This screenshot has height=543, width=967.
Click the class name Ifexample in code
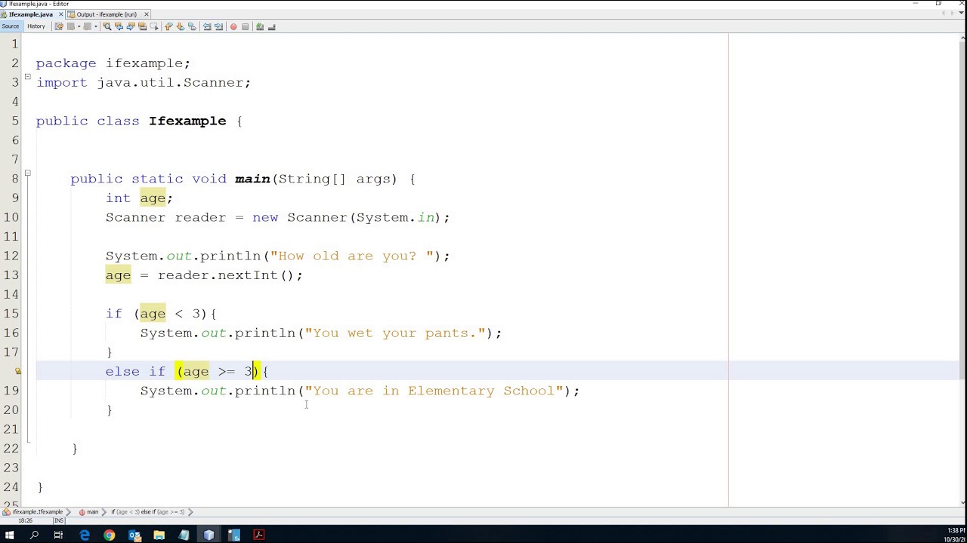(187, 121)
